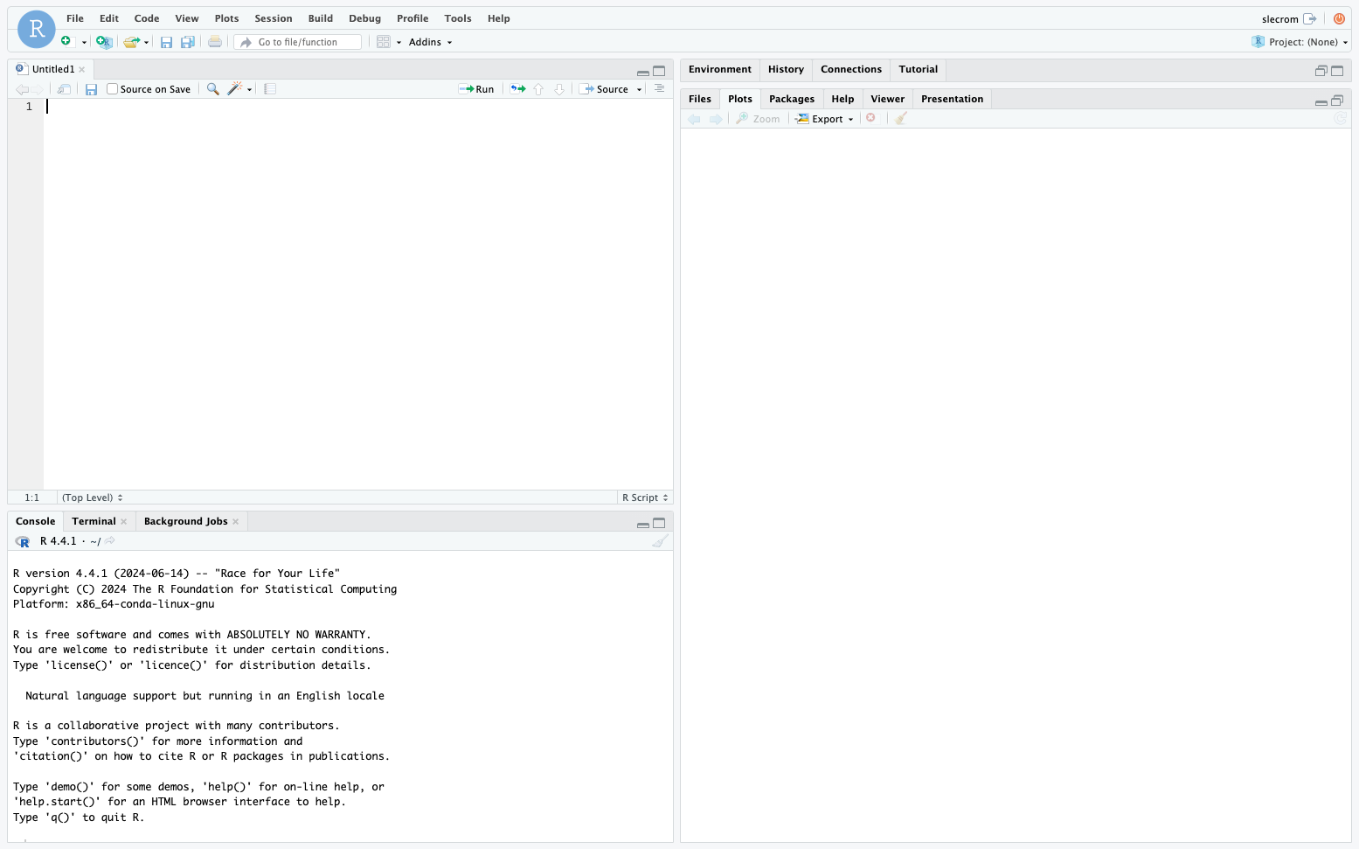Switch to the Environment tab
This screenshot has height=849, width=1359.
(720, 69)
